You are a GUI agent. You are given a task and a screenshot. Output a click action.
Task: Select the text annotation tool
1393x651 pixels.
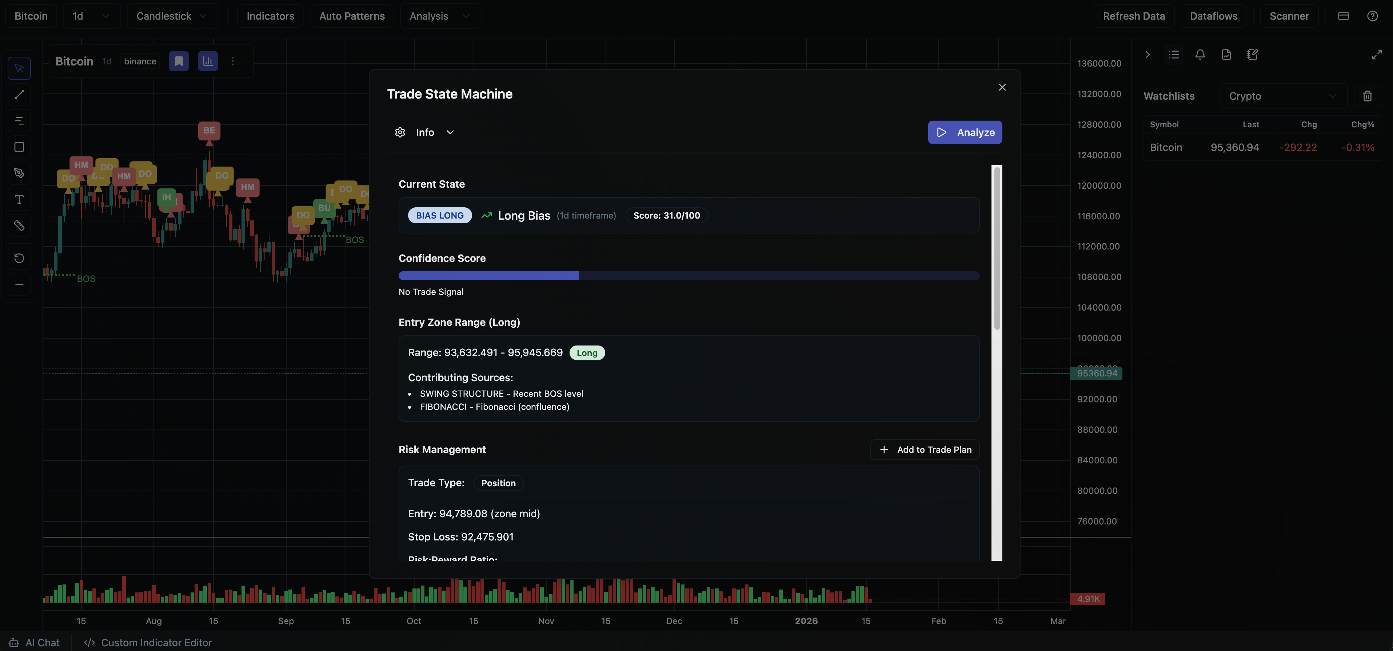click(x=19, y=200)
